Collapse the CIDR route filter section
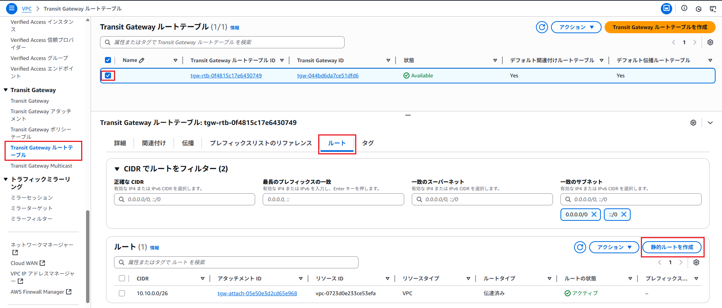 pyautogui.click(x=117, y=169)
